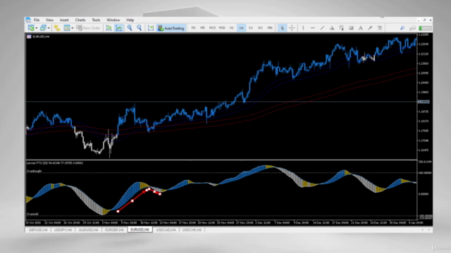451x253 pixels.
Task: Expand the New Chart dropdown arrow
Action: [x=36, y=28]
